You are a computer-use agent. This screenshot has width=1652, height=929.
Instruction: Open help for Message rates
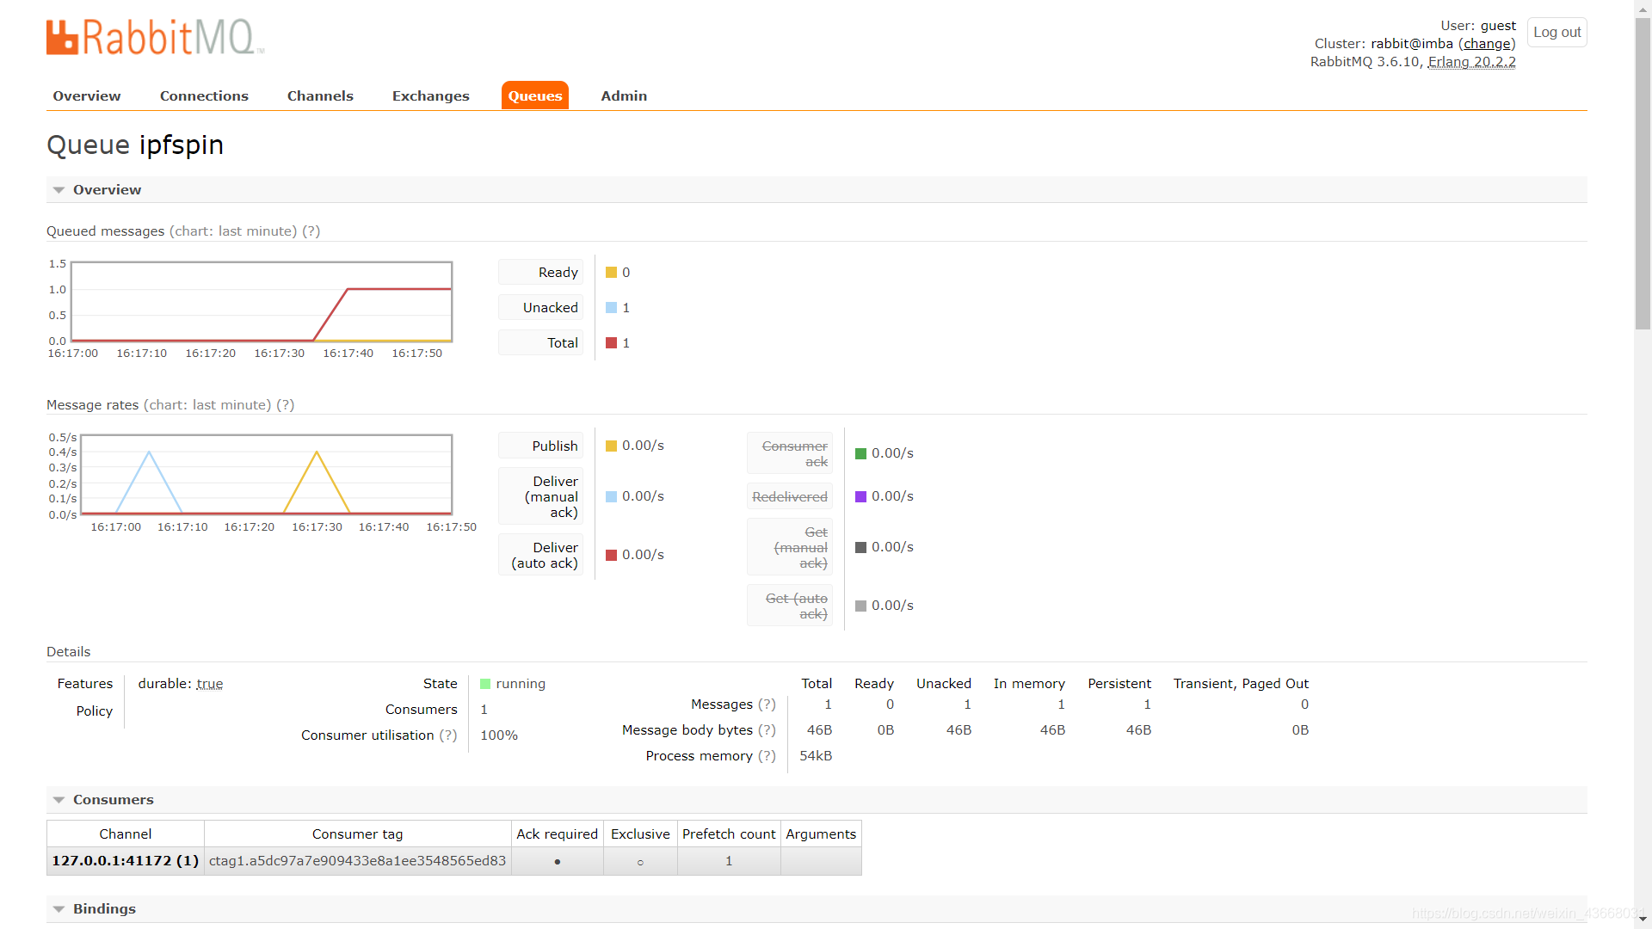pyautogui.click(x=286, y=405)
